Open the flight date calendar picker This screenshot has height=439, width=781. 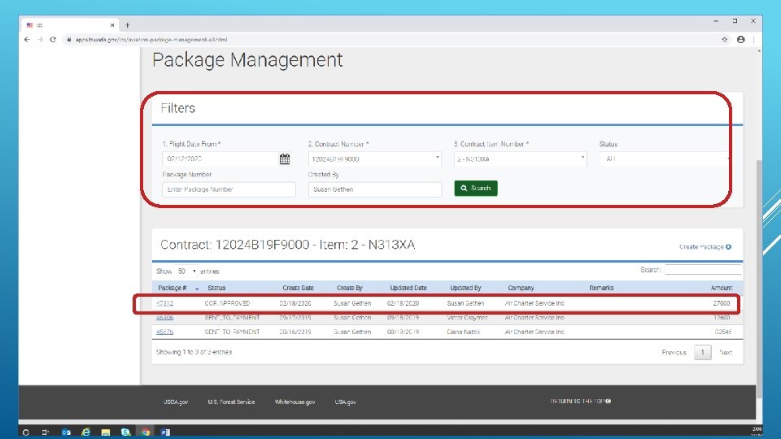pyautogui.click(x=285, y=159)
